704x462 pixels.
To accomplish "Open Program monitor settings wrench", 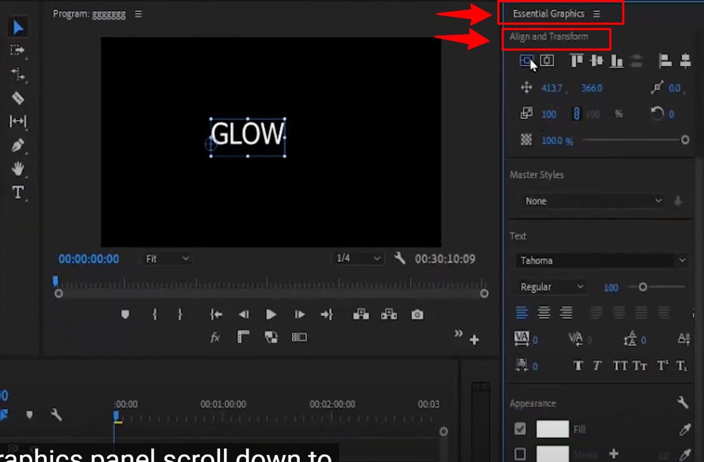I will 399,258.
